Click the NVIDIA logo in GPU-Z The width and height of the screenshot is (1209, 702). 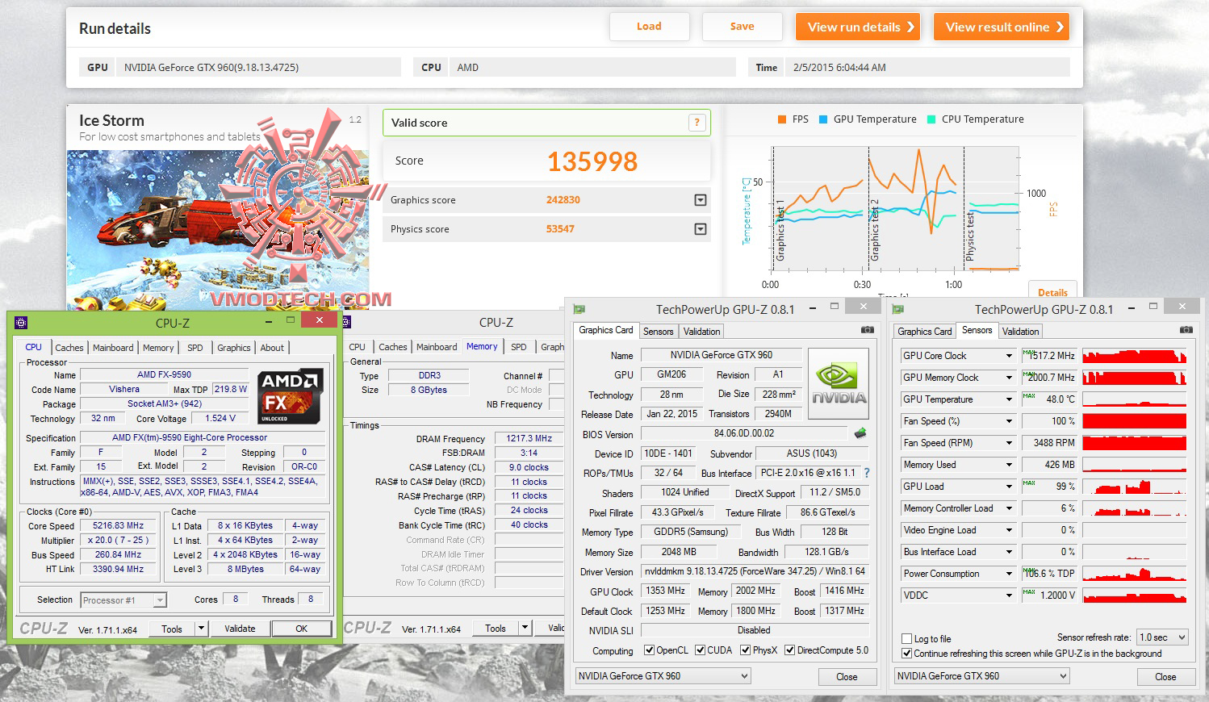(x=839, y=384)
